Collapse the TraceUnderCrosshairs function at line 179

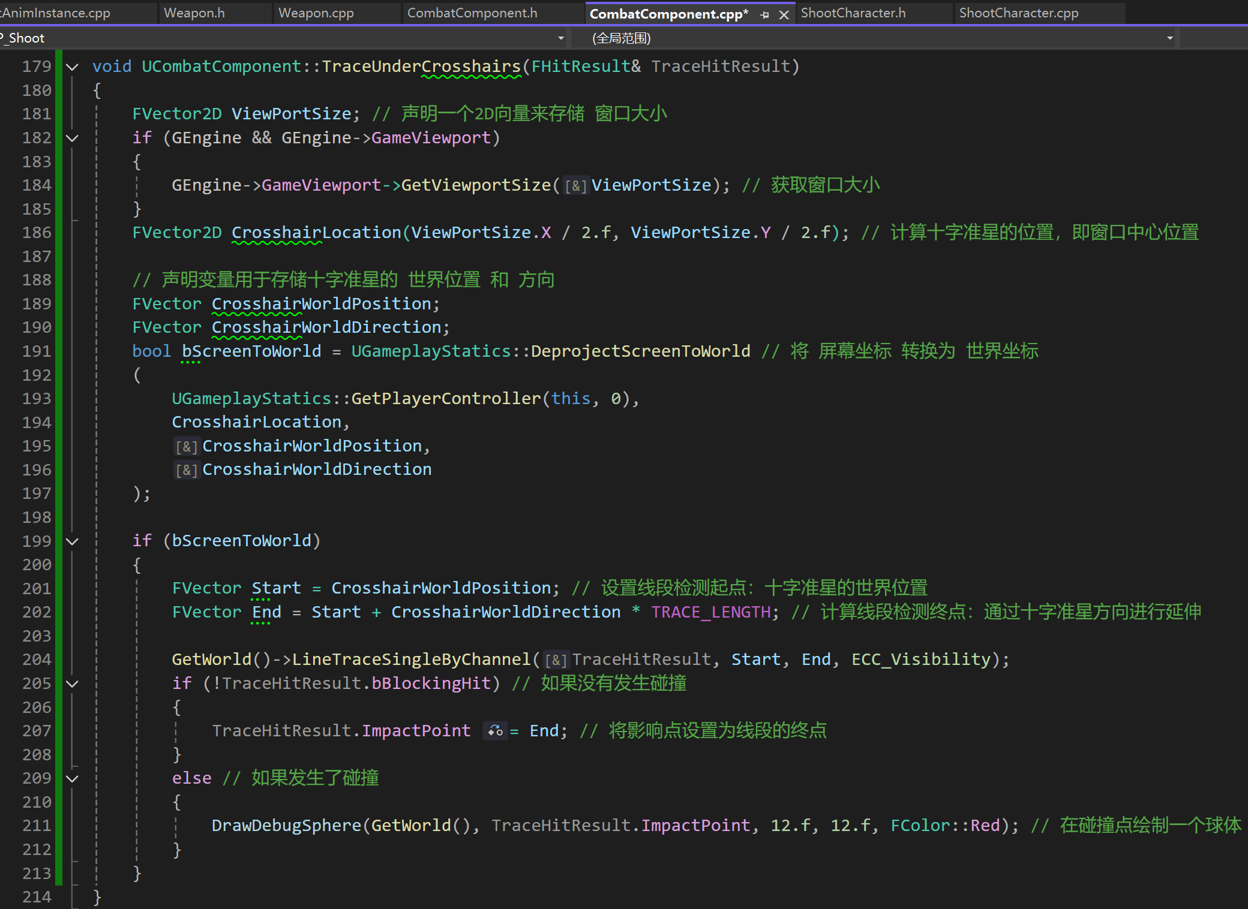(72, 67)
